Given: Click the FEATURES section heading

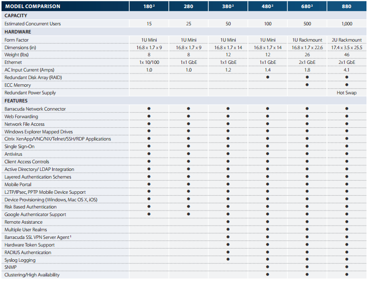Looking at the screenshot, I should click(16, 101).
